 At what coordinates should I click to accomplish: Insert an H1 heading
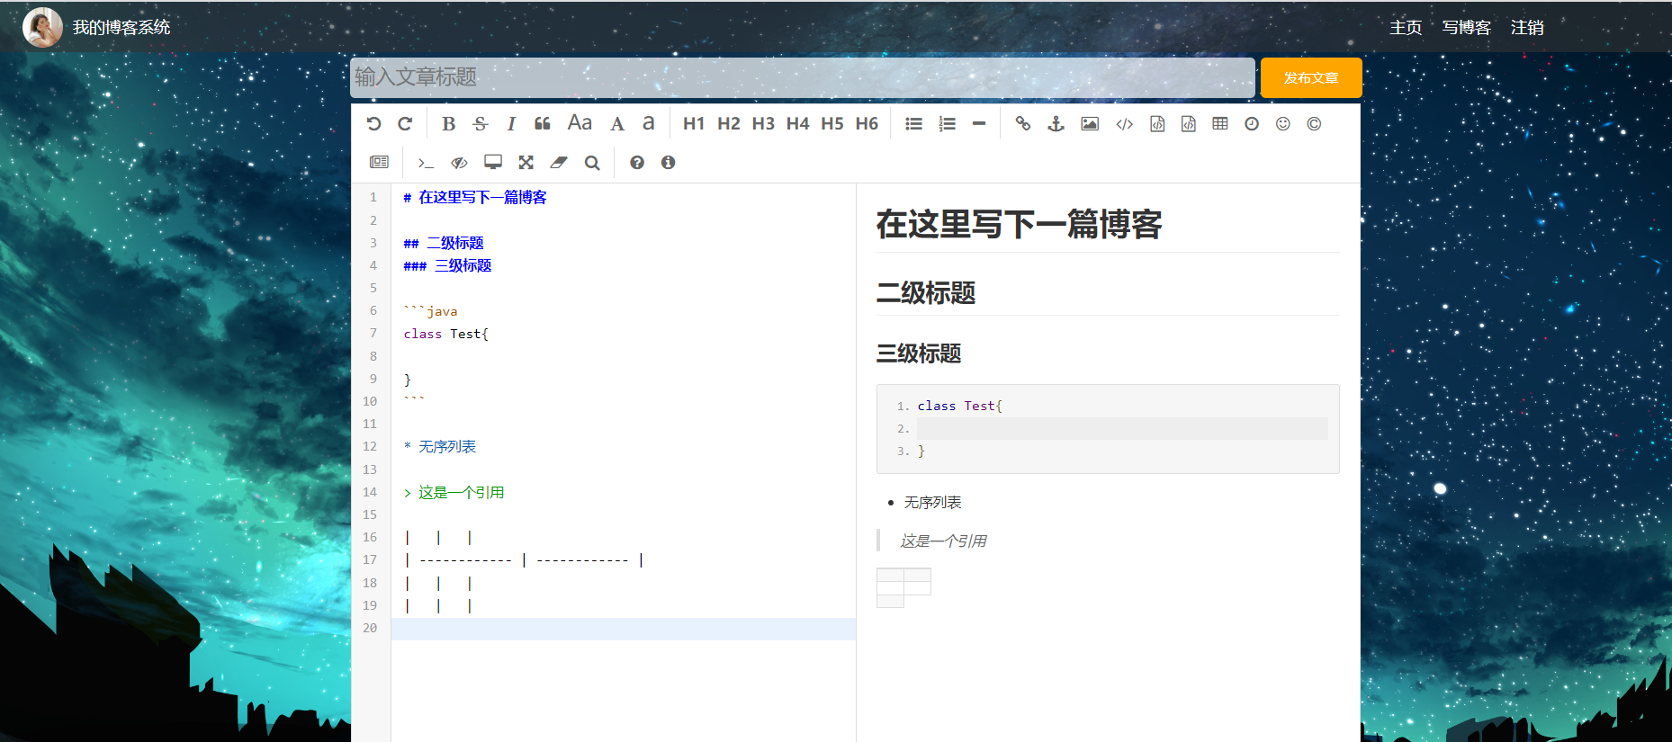pos(694,124)
